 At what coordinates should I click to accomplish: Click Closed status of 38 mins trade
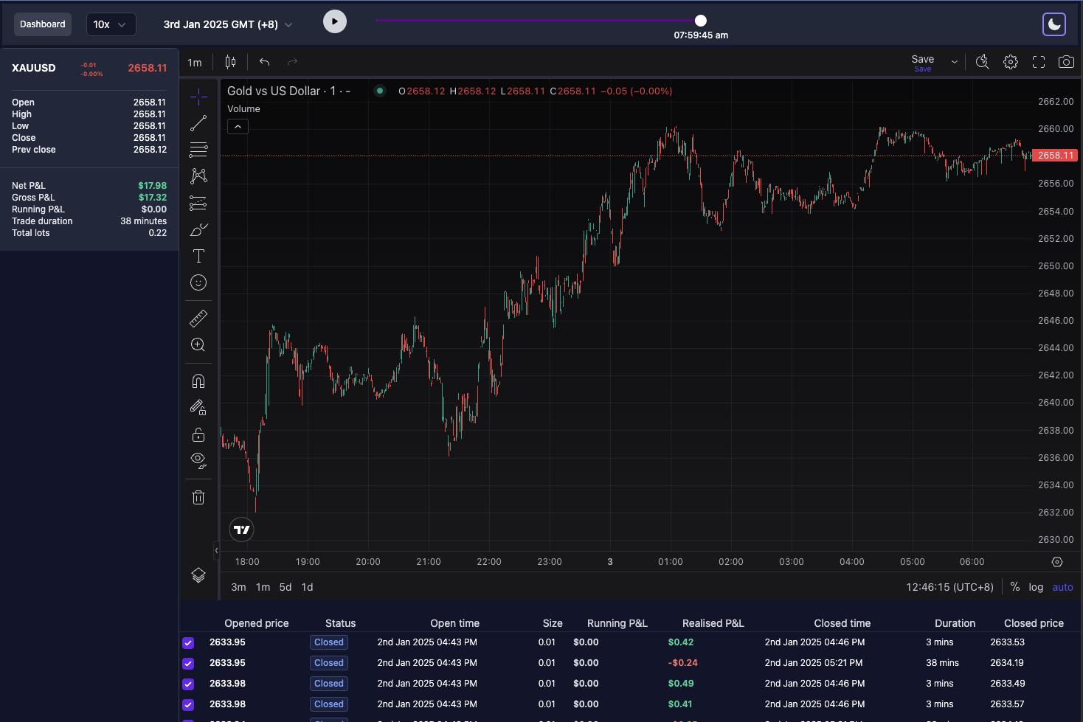click(329, 663)
